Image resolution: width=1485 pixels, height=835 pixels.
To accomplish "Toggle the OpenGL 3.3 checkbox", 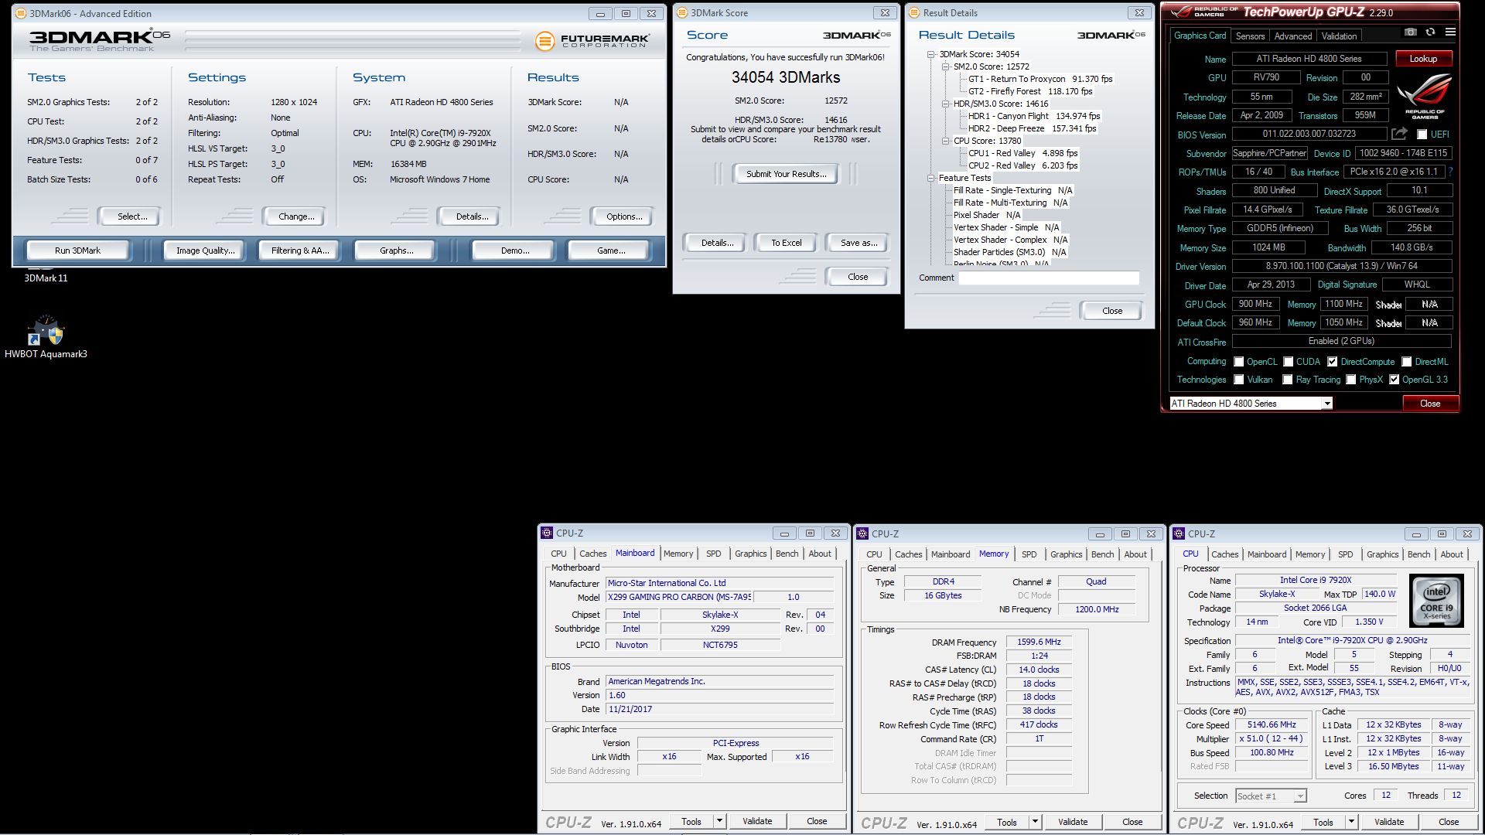I will click(1395, 380).
